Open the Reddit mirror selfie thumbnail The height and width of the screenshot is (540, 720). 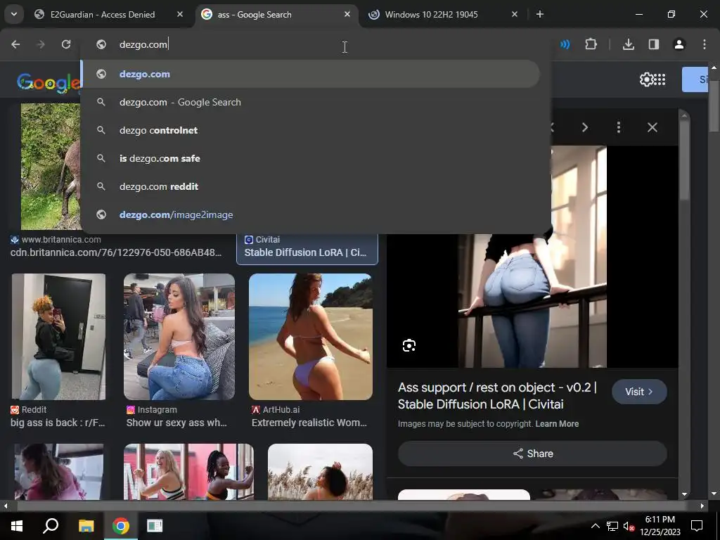[x=59, y=337]
